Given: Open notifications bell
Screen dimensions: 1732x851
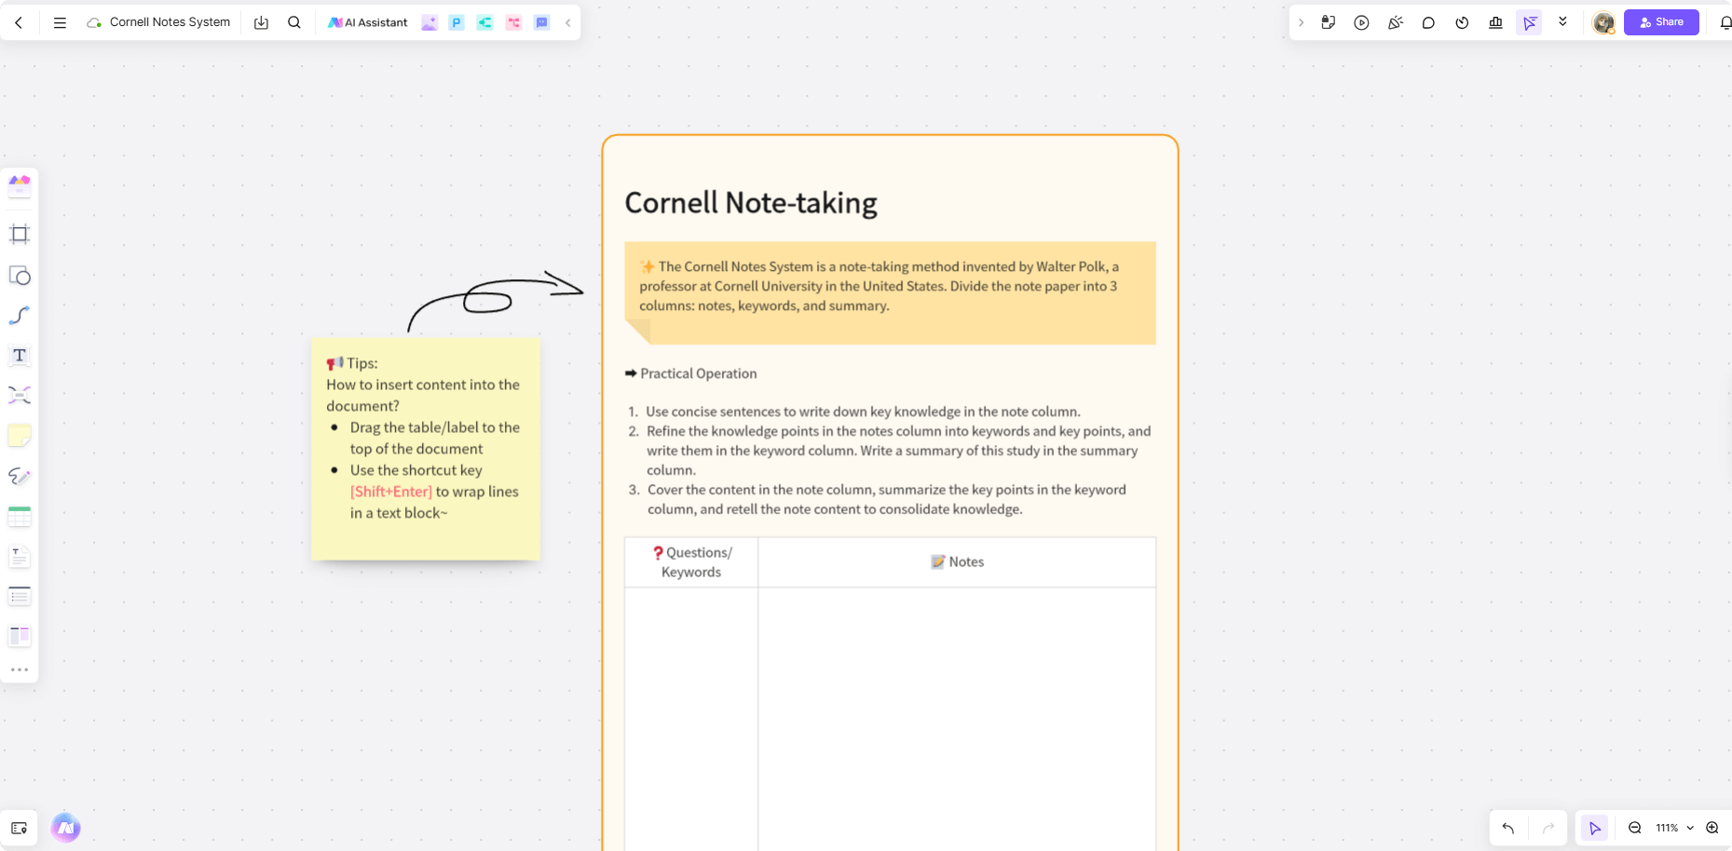Looking at the screenshot, I should click(1725, 22).
